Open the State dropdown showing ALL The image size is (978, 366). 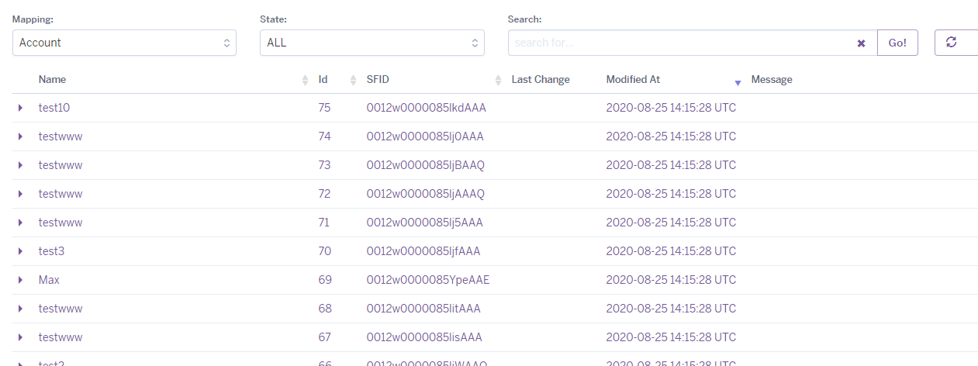(372, 43)
